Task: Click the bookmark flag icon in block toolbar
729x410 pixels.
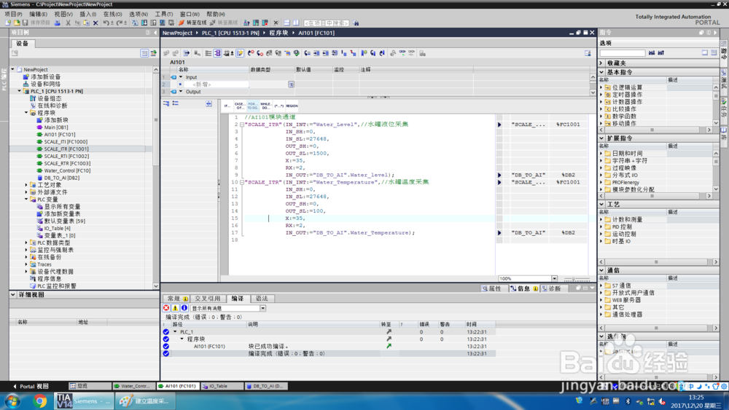Action: 364,53
